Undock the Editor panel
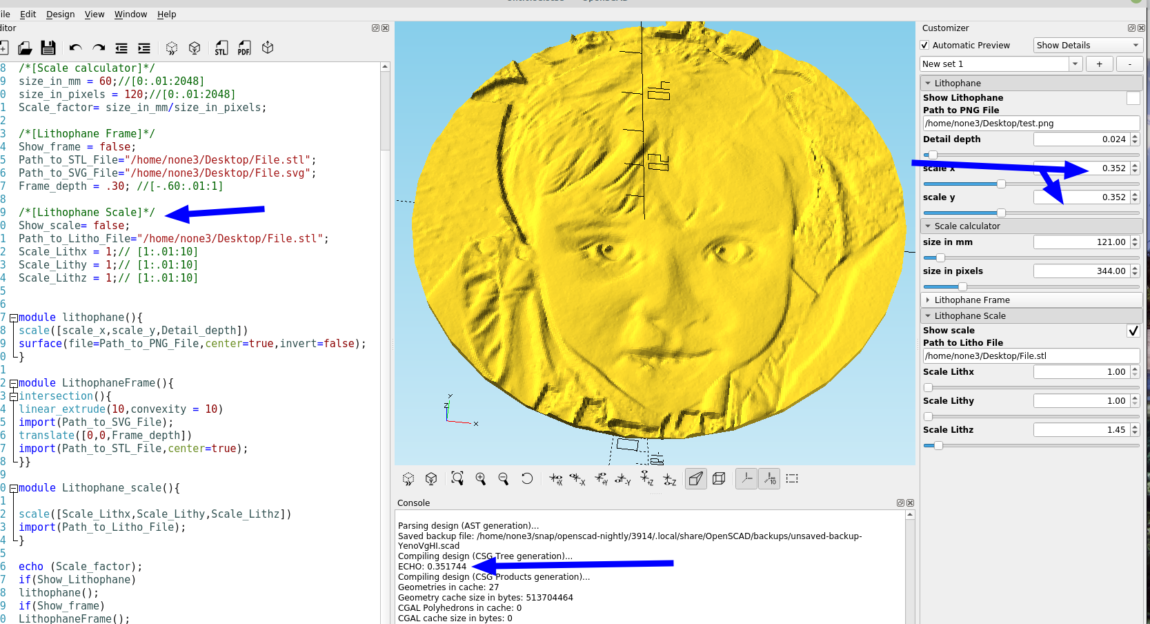The width and height of the screenshot is (1150, 624). pyautogui.click(x=375, y=28)
